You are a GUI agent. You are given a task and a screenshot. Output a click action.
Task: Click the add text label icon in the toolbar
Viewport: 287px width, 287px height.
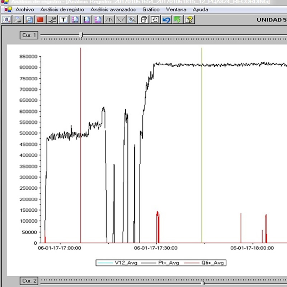click(x=7, y=20)
